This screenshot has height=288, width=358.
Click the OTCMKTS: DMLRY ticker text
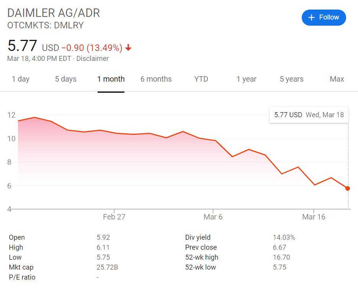click(x=46, y=25)
